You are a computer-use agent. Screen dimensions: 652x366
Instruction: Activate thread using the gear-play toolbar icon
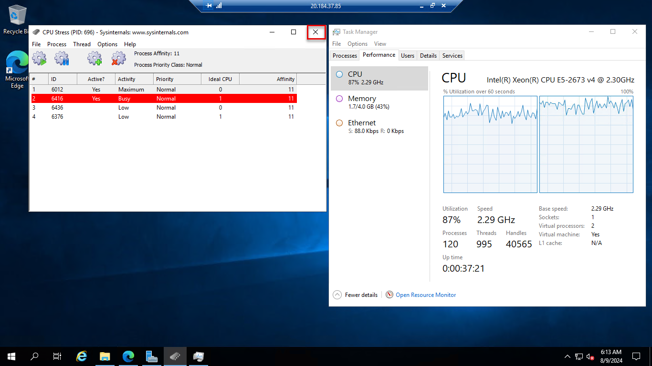(x=39, y=59)
